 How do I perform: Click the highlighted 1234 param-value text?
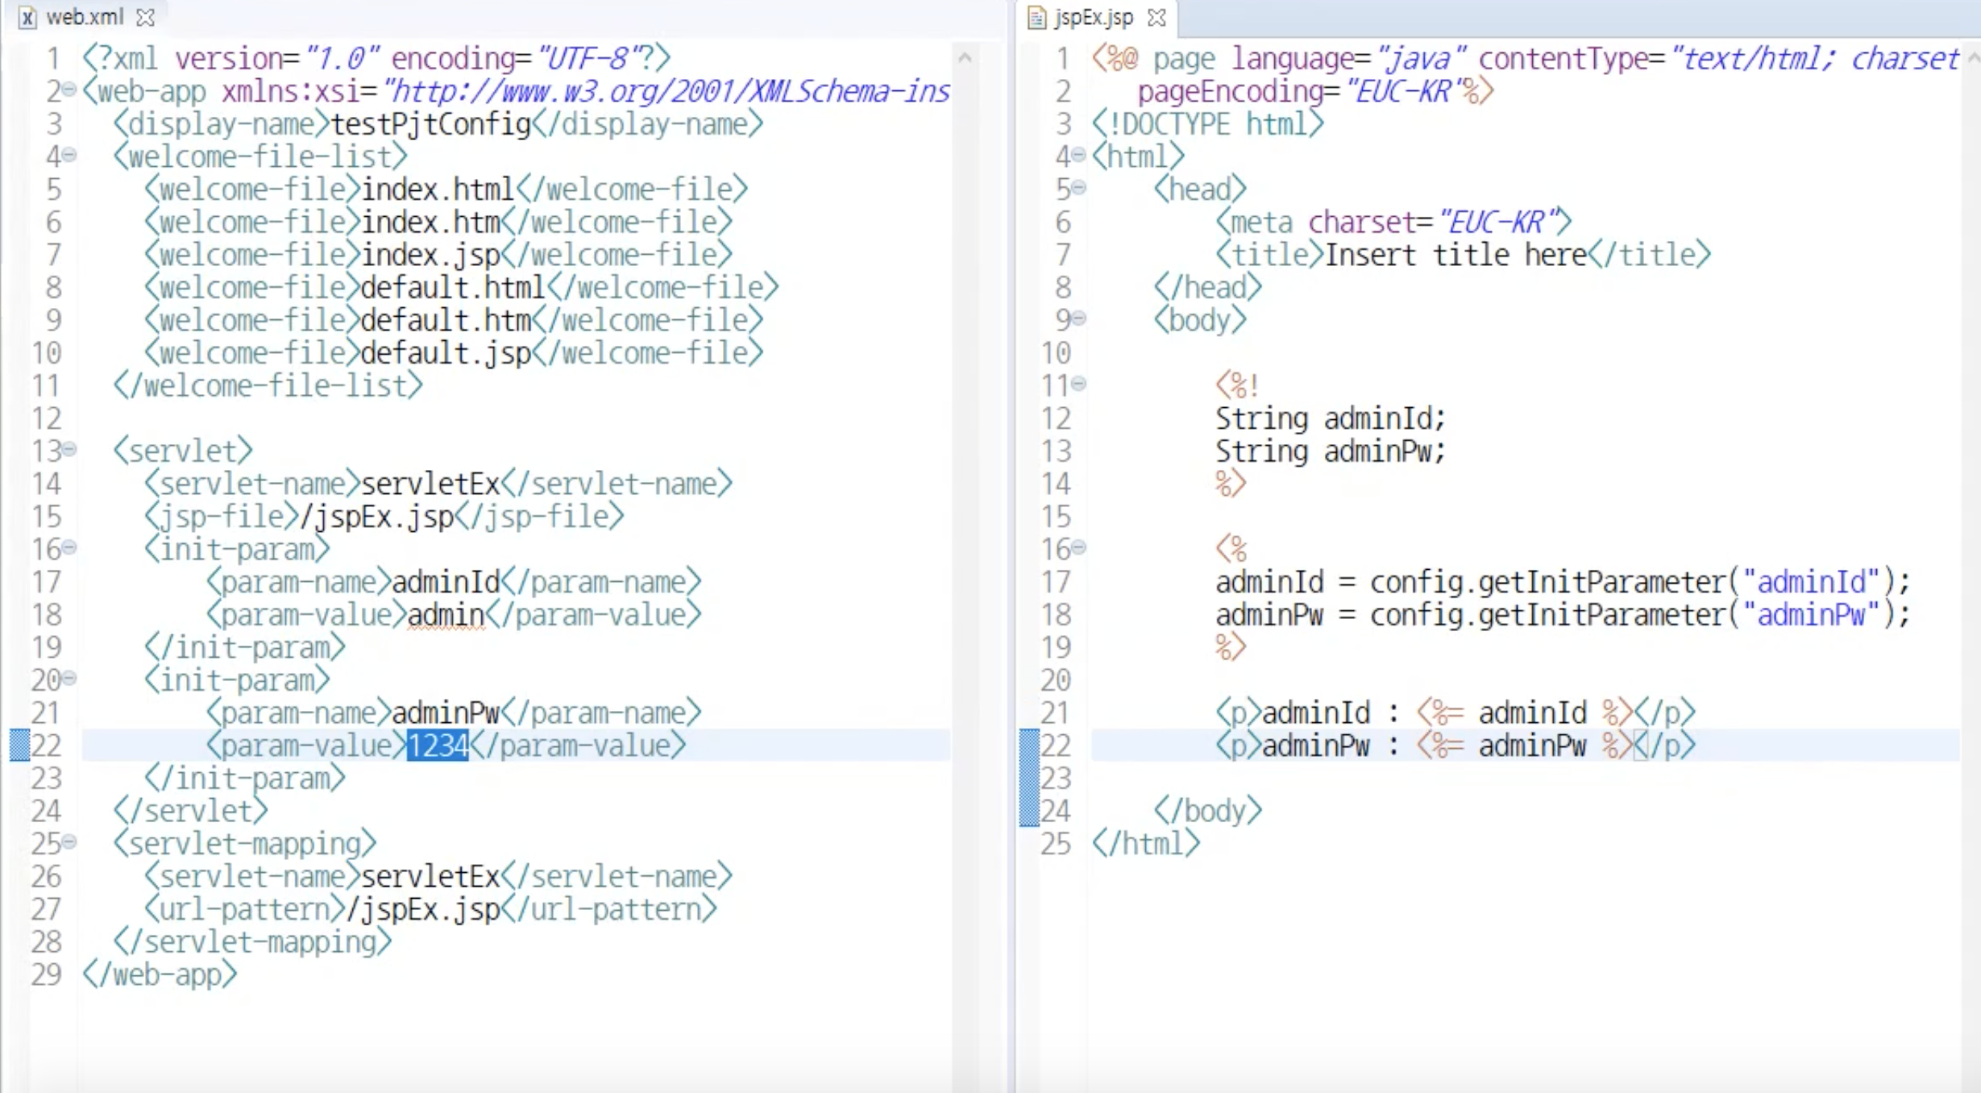point(438,746)
